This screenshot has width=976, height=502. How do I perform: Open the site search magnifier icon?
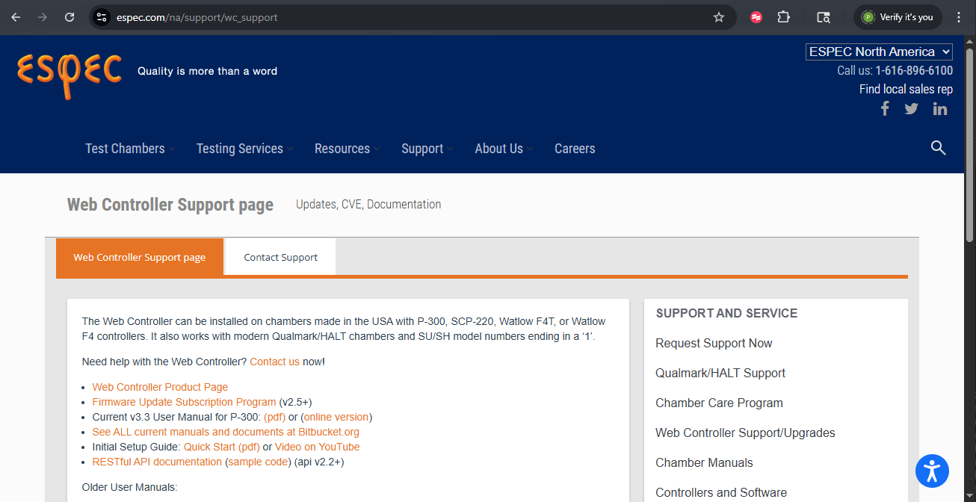click(939, 148)
